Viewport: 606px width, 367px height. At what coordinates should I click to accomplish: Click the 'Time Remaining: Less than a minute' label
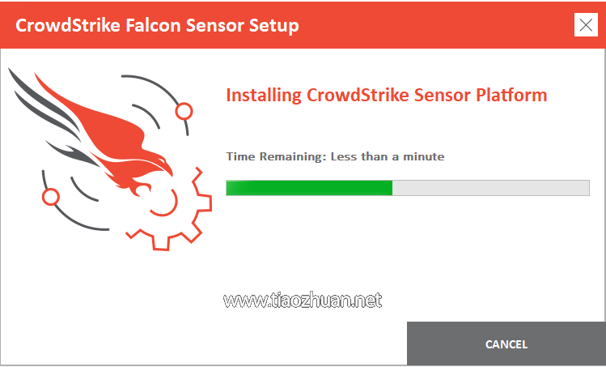pos(335,156)
